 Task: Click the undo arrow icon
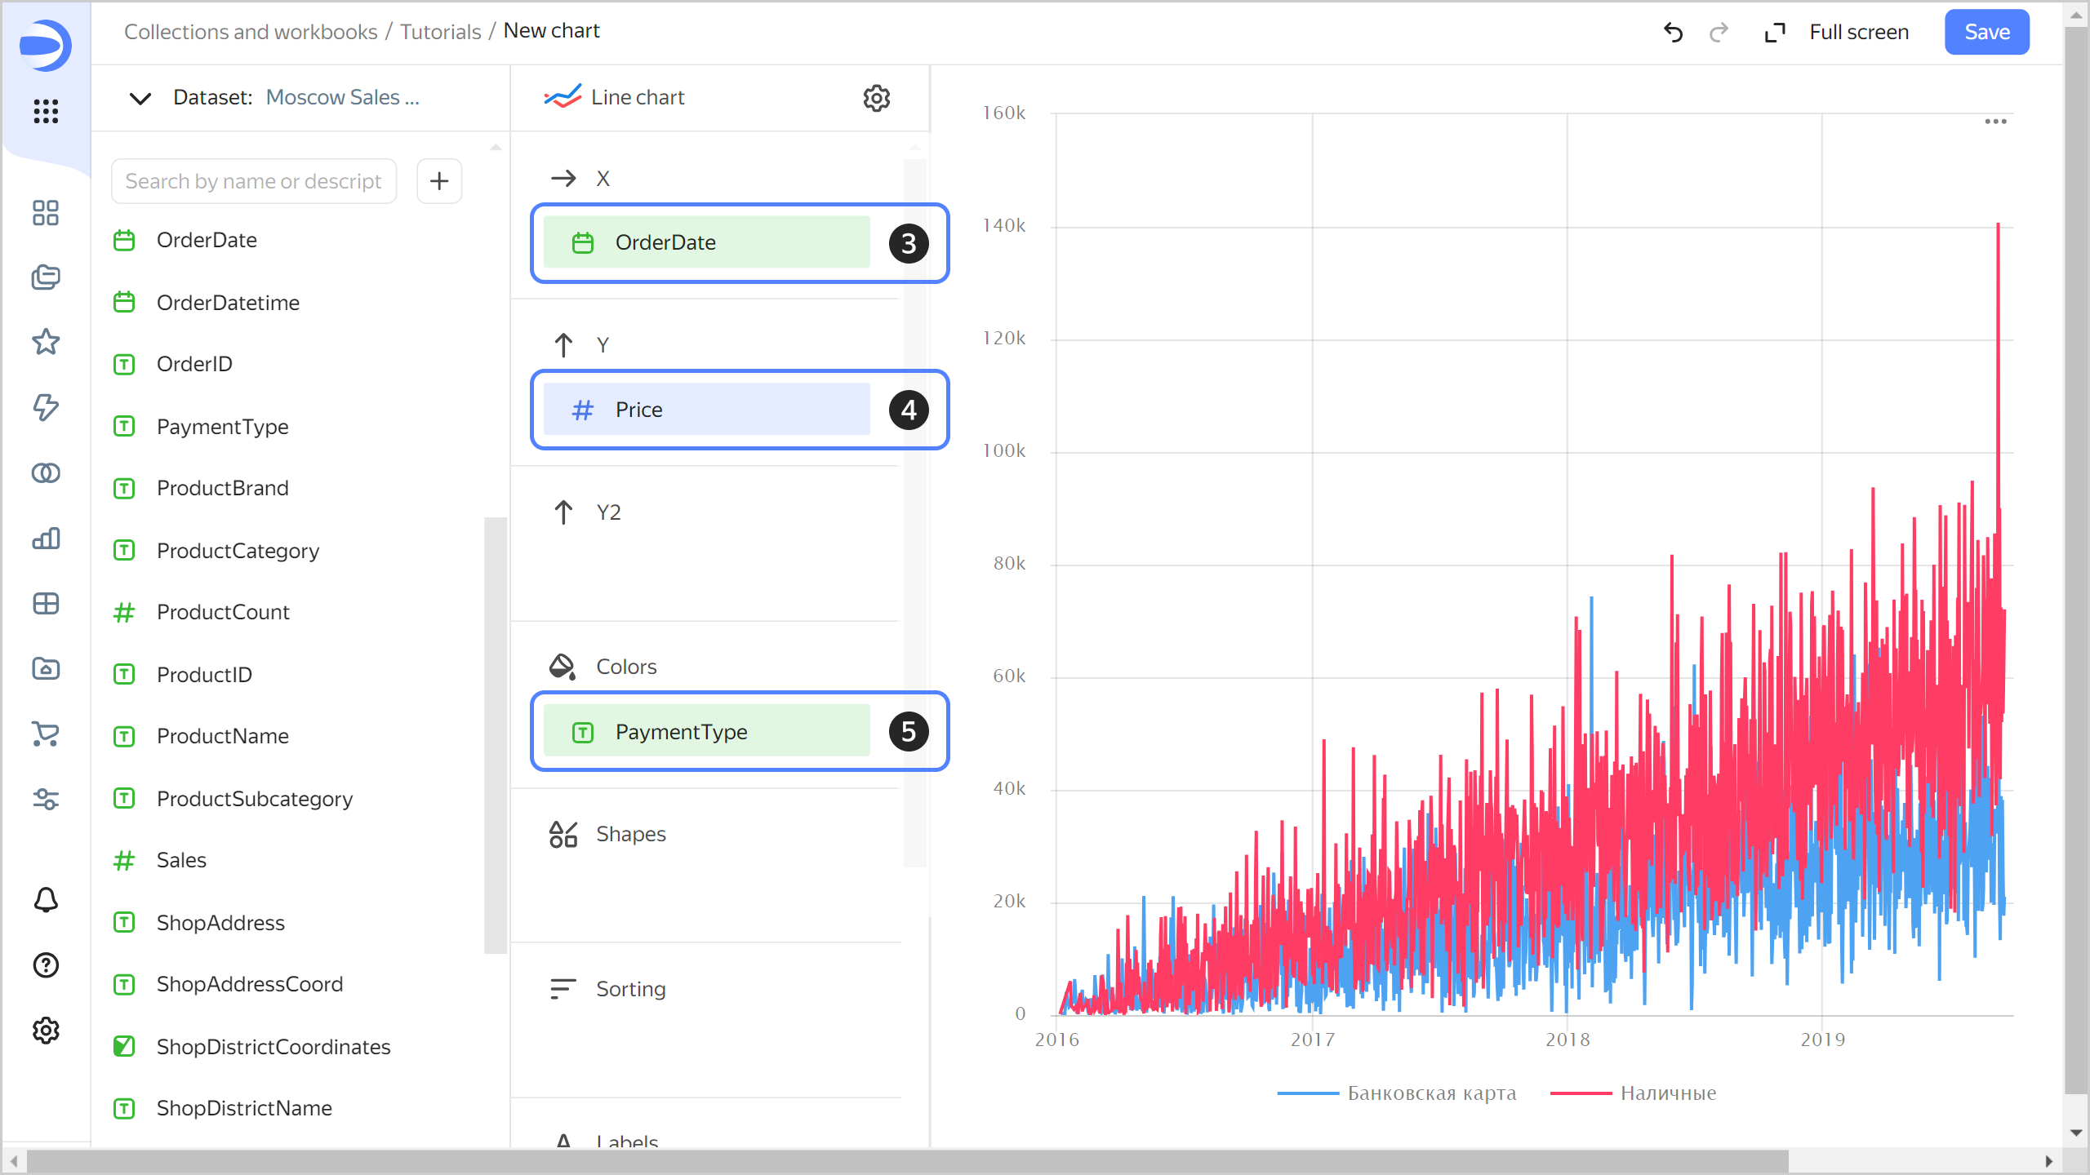[x=1673, y=32]
